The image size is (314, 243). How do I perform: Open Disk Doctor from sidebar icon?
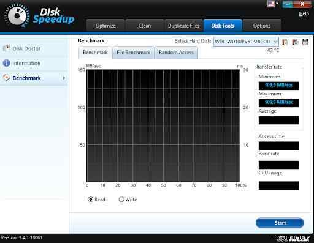click(x=7, y=48)
